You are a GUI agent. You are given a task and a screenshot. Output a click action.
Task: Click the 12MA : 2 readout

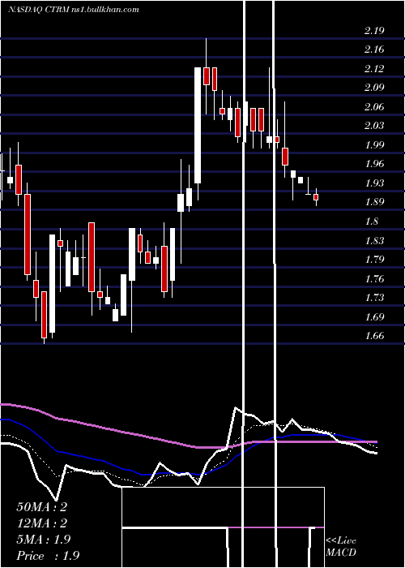pos(41,523)
